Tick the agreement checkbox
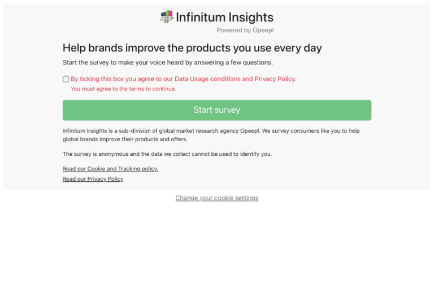Viewport: 434px width, 284px height. click(x=66, y=79)
